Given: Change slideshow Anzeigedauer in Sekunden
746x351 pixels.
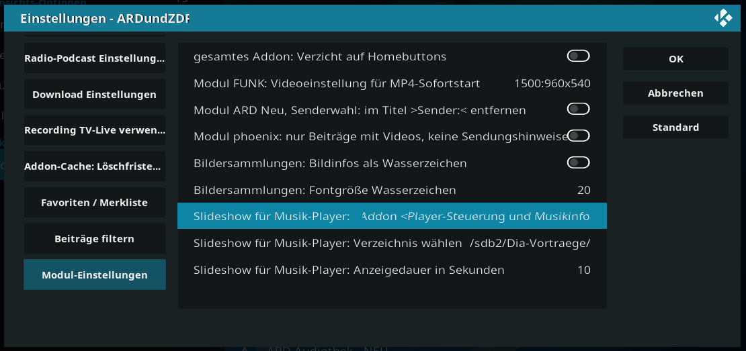Looking at the screenshot, I should (392, 270).
